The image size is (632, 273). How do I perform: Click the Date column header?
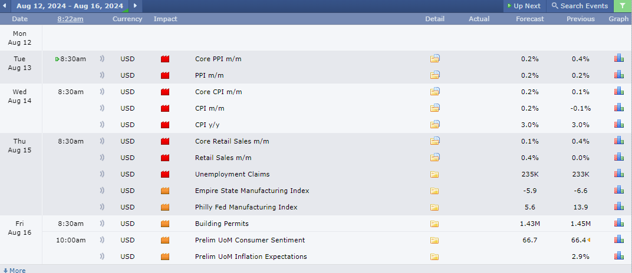tap(20, 19)
